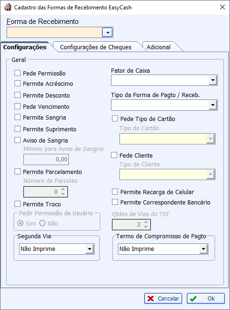Enable Pede Tipo de Cartão checkbox

115,119
